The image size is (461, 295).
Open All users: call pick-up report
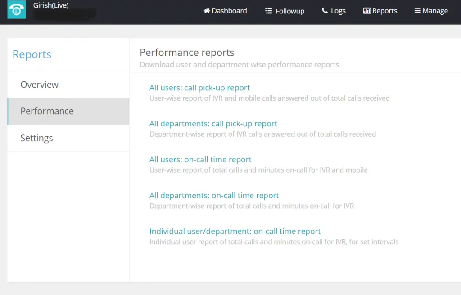(x=199, y=88)
